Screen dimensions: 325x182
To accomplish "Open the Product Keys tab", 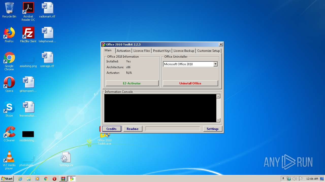I will click(162, 51).
